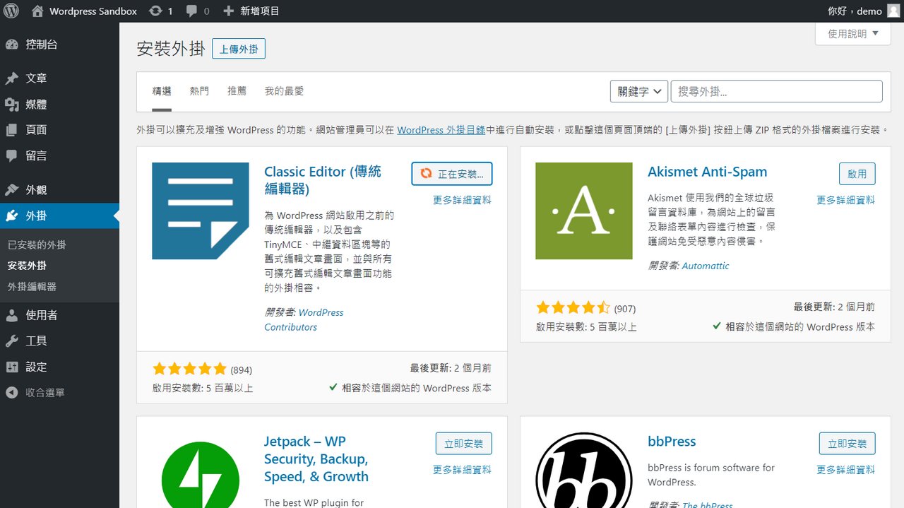
Task: Switch to the 我的最愛 tab
Action: pos(284,91)
